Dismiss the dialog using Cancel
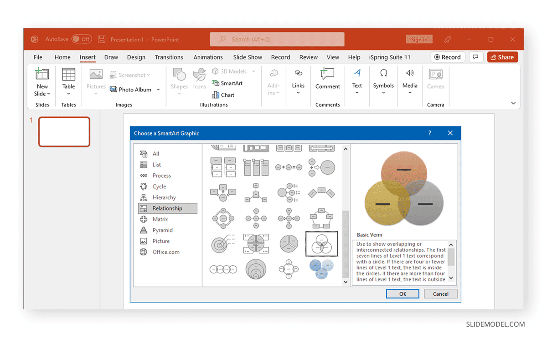The width and height of the screenshot is (547, 338). 440,293
